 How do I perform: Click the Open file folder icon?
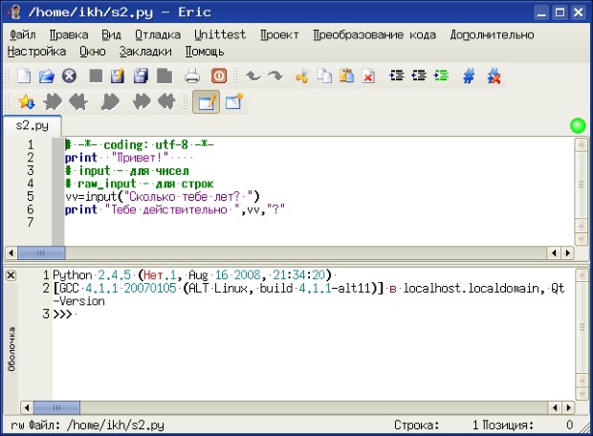(46, 76)
